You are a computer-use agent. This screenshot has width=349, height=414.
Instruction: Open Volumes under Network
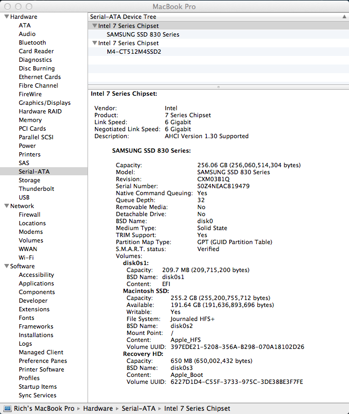coord(31,240)
